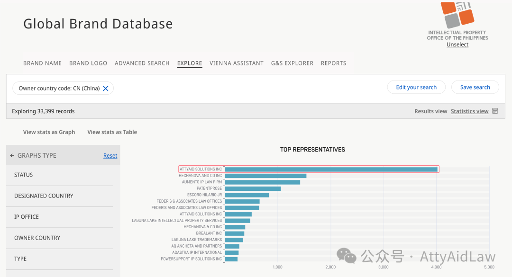This screenshot has height=277, width=512.
Task: Click the HECHANOVA & CO INC bar
Action: point(235,227)
